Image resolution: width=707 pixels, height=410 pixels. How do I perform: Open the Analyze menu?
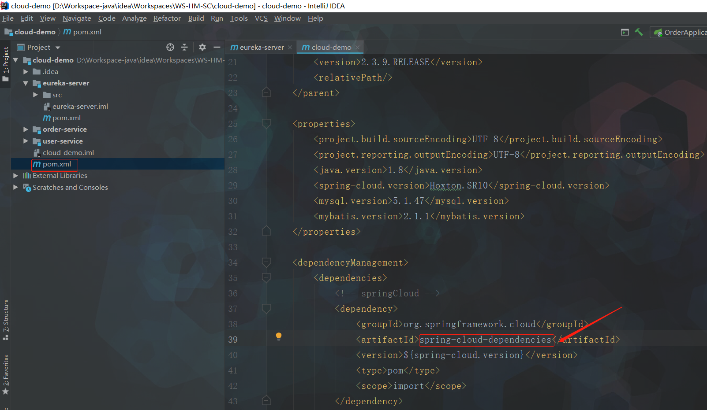coord(135,18)
